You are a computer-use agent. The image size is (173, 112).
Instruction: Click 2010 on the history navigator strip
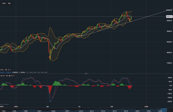pyautogui.click(x=81, y=111)
